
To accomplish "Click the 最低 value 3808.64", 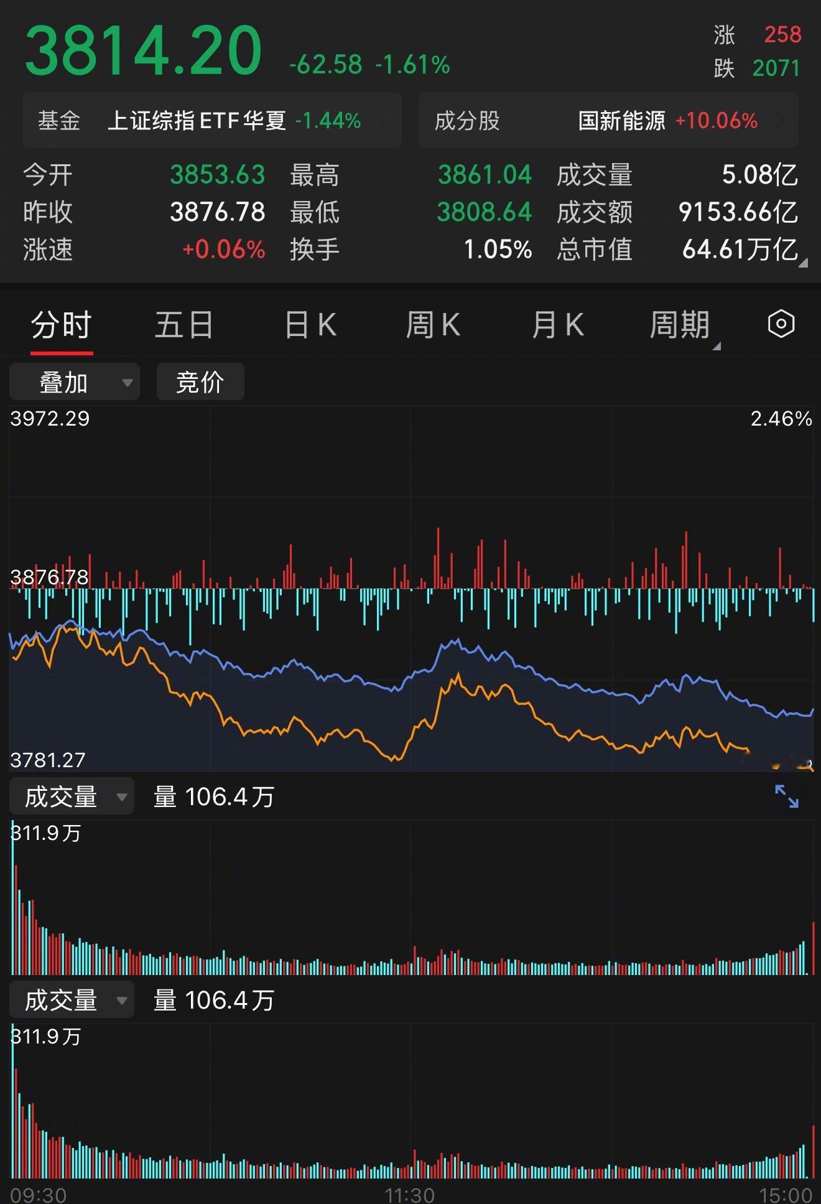I will (485, 212).
